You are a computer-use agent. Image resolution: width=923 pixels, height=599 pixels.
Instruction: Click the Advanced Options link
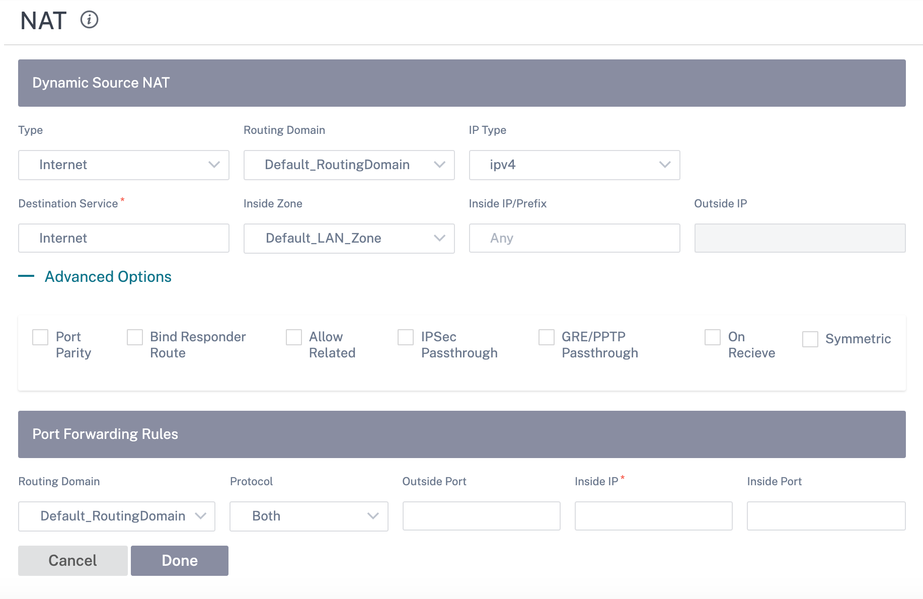108,277
